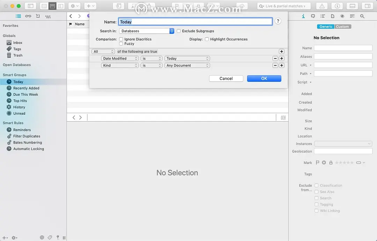Open the Instances dropdown in inspector

(x=343, y=143)
